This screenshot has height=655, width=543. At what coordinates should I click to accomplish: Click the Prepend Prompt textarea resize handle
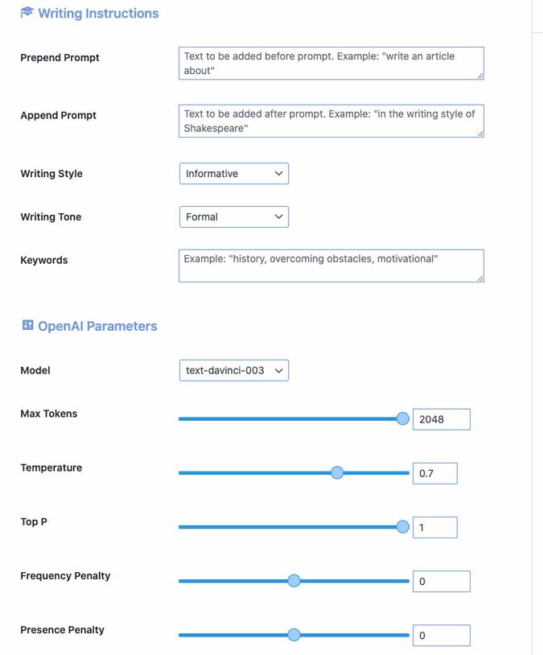click(480, 76)
